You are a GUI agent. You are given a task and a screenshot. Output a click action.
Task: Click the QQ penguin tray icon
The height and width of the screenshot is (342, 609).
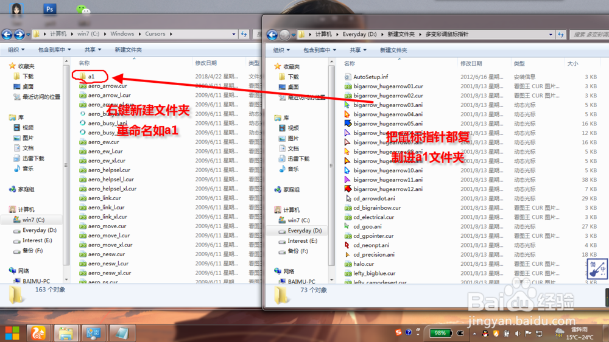[485, 333]
